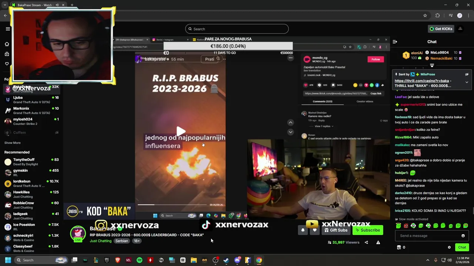Open Hawkilles recommended channel
Viewport: 474px width, 266px height.
[31, 194]
